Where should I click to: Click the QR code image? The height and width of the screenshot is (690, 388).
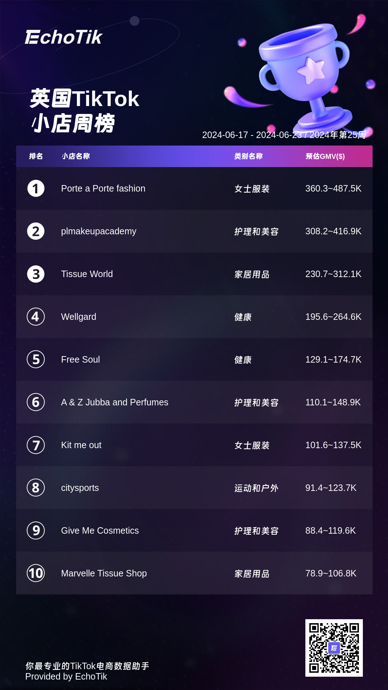[334, 648]
